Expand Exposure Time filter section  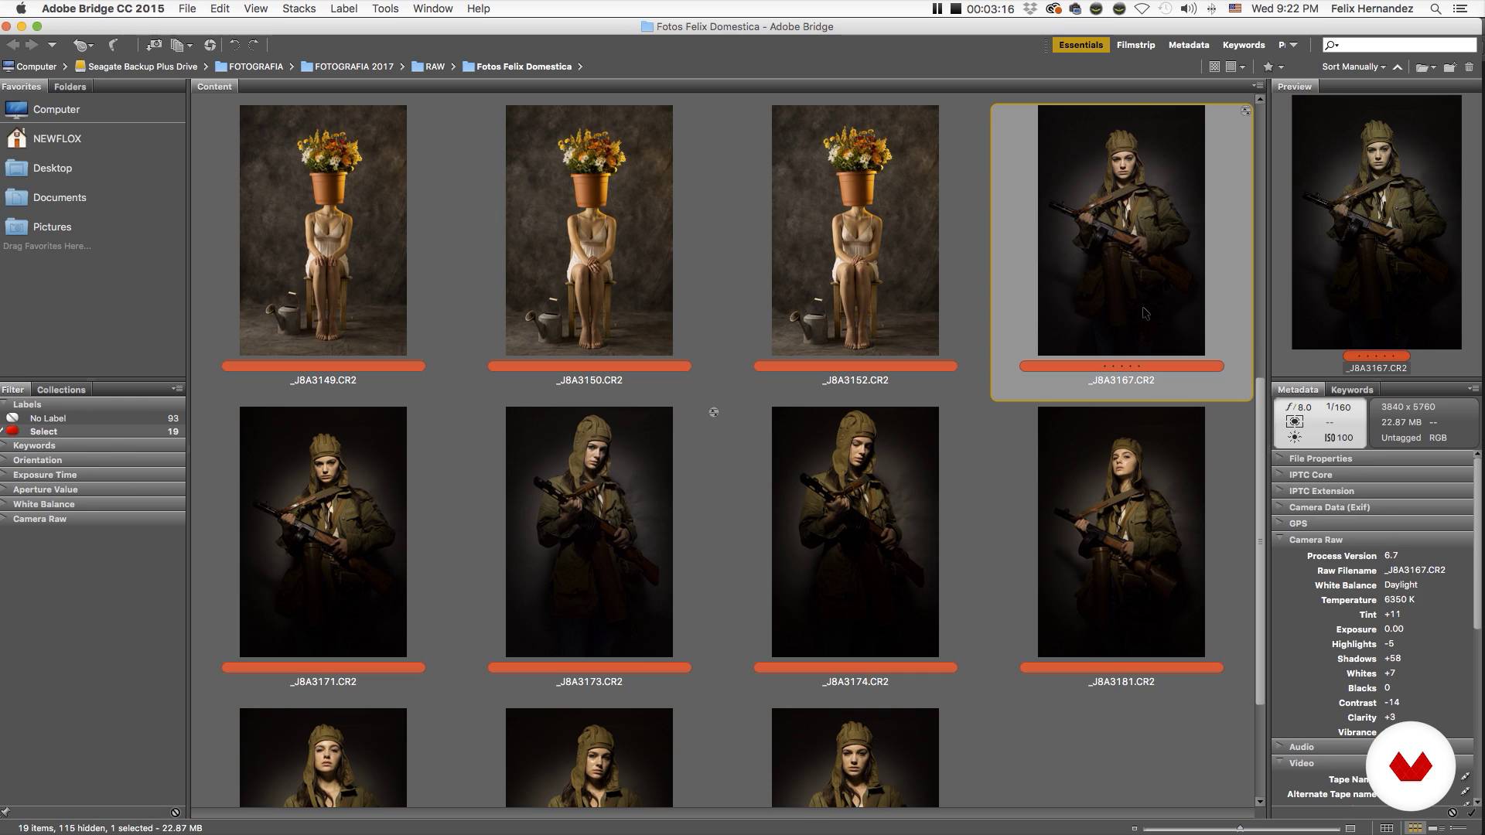tap(93, 475)
